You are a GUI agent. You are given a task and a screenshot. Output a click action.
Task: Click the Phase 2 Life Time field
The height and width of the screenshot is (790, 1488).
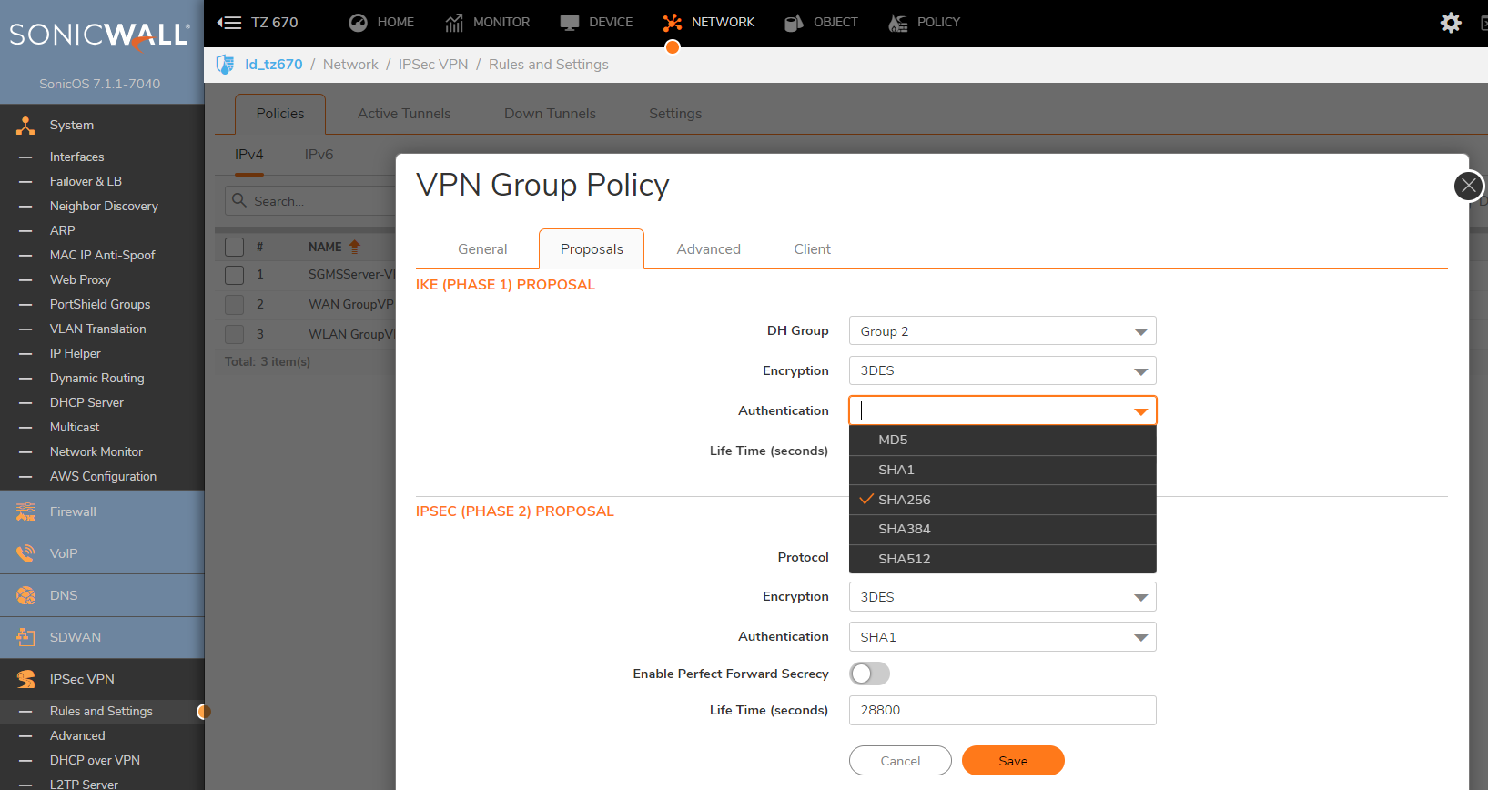click(1002, 710)
